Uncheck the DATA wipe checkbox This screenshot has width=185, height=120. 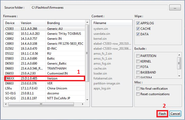(138, 34)
